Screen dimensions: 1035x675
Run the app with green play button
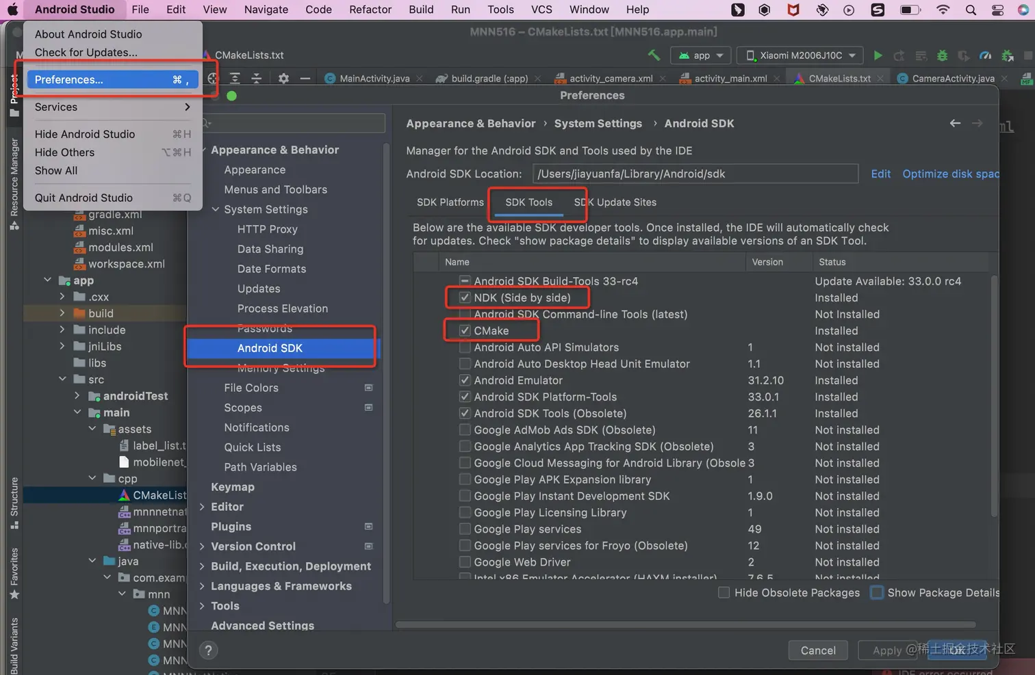[878, 55]
